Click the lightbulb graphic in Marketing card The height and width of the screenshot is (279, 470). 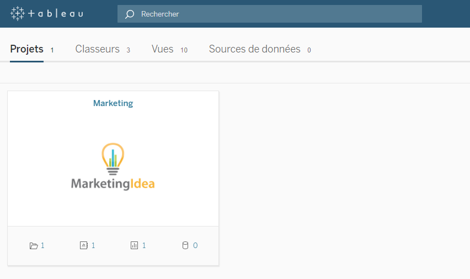coord(113,158)
